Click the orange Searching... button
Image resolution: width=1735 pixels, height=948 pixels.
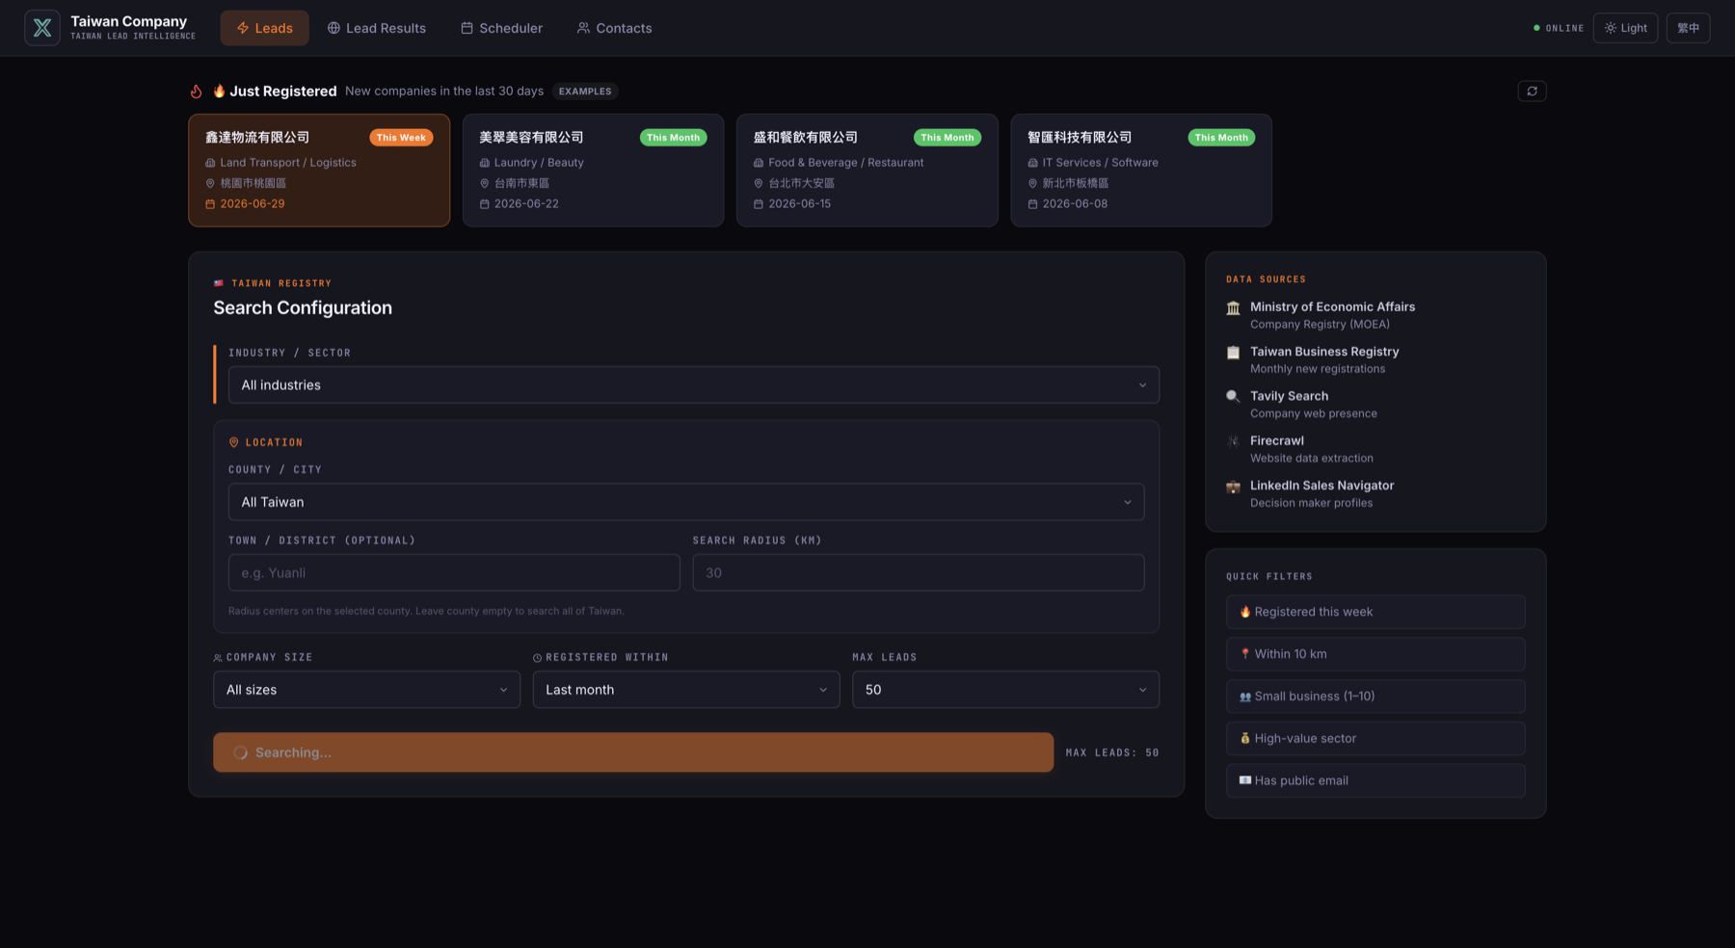(633, 752)
